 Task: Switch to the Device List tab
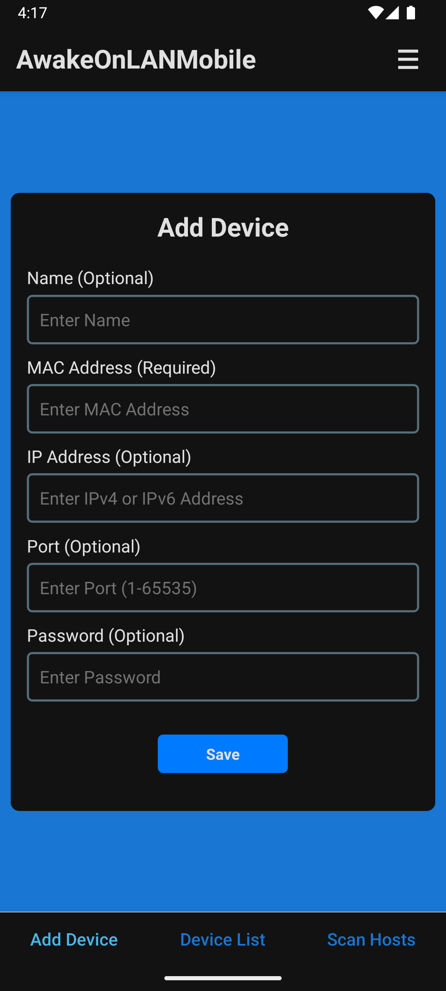tap(223, 940)
